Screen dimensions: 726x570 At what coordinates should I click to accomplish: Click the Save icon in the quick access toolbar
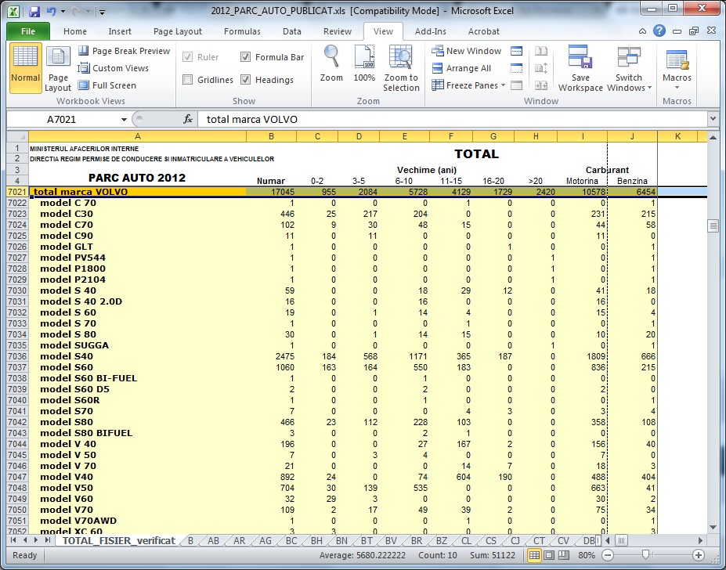coord(34,11)
